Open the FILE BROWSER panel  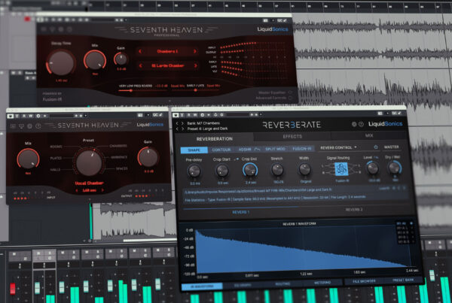pos(364,281)
